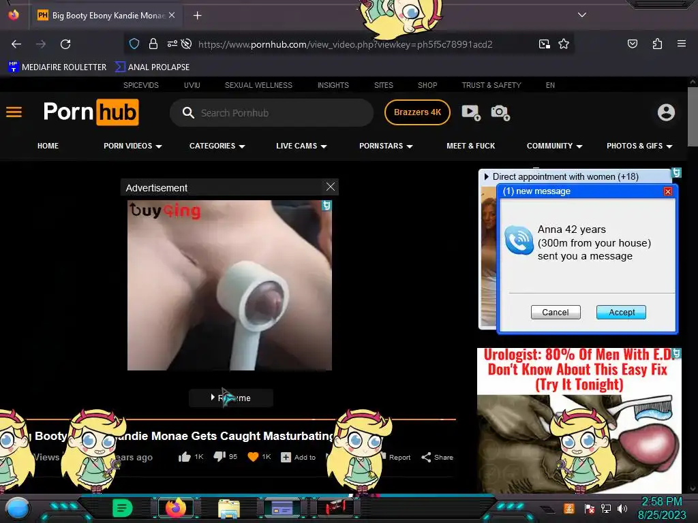Open the Save to Pocket icon
698x523 pixels.
pyautogui.click(x=633, y=44)
